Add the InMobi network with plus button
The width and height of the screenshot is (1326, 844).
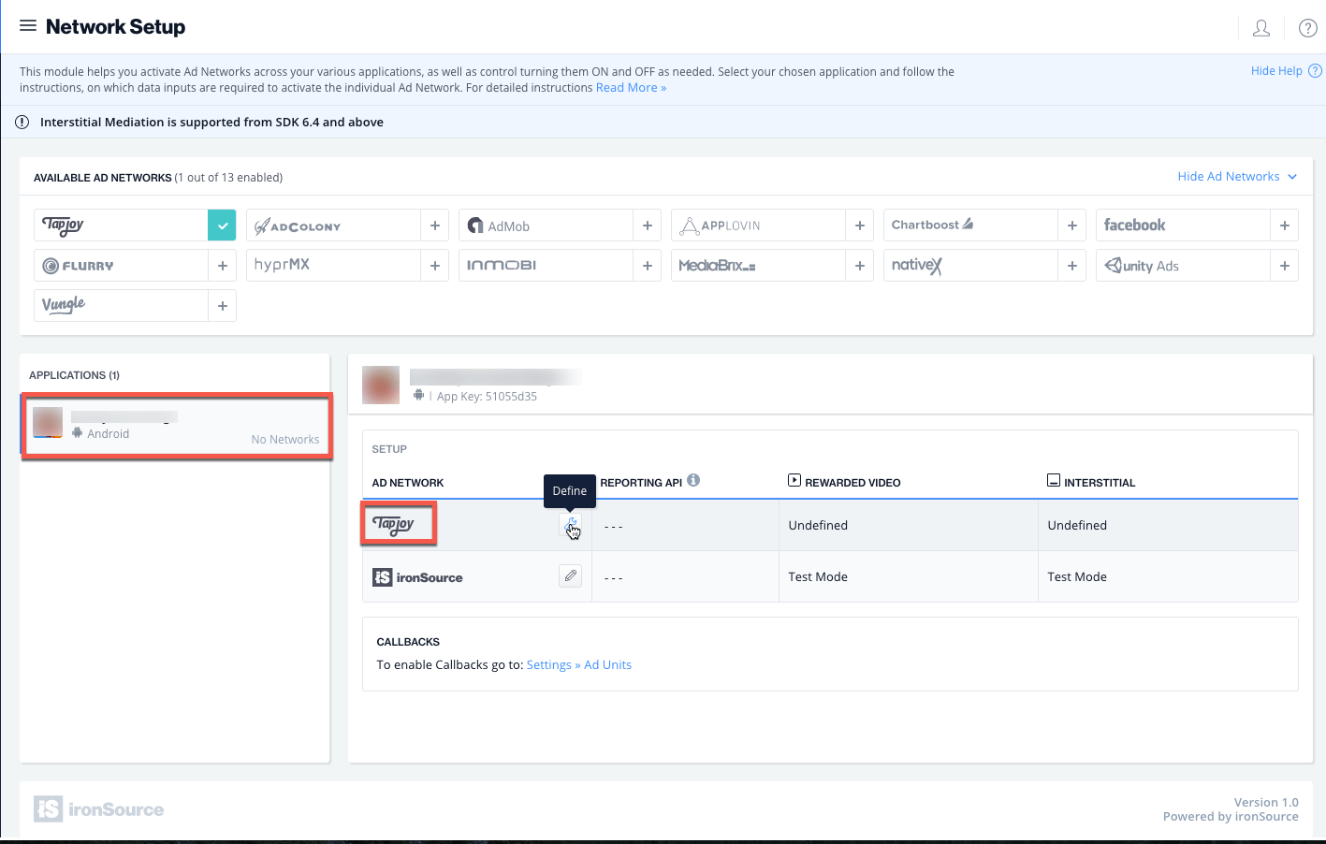[x=647, y=266]
